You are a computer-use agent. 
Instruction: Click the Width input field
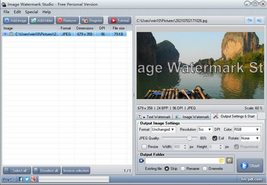(x=178, y=147)
